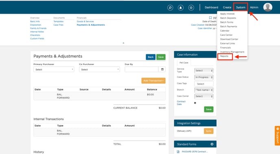Image resolution: width=280 pixels, height=154 pixels.
Task: Open Internal Notes link
Action: click(x=37, y=32)
